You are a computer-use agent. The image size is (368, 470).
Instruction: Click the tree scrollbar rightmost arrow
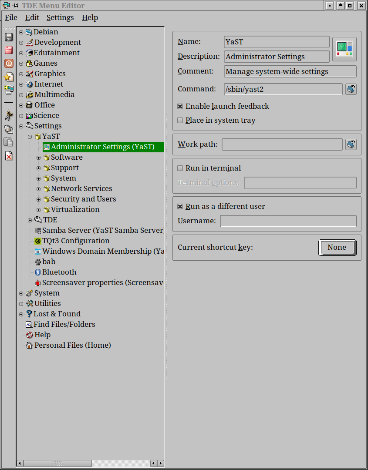point(161,463)
